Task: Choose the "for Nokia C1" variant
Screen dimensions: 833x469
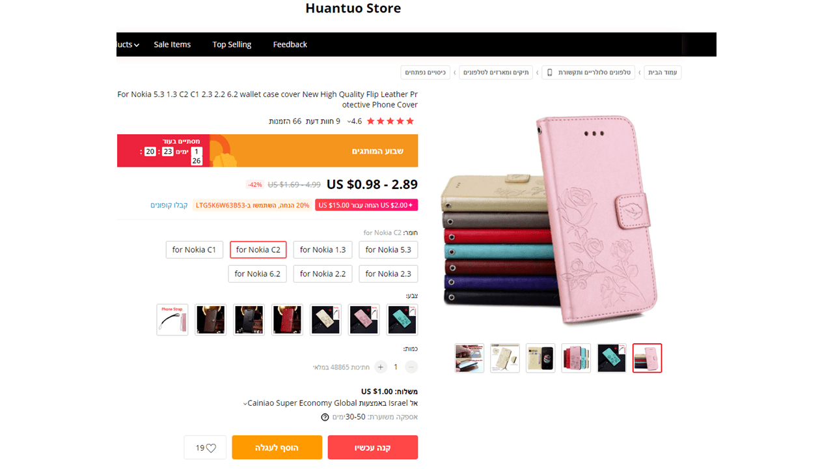Action: pos(194,249)
